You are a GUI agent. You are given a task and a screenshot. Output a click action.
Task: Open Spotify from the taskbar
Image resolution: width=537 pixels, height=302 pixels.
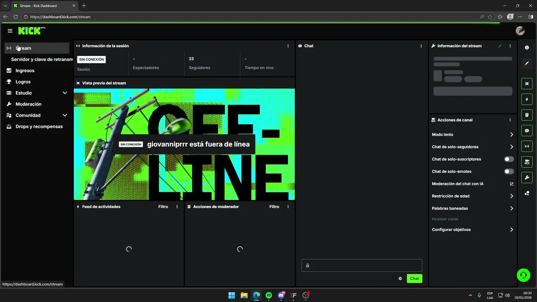(x=269, y=295)
